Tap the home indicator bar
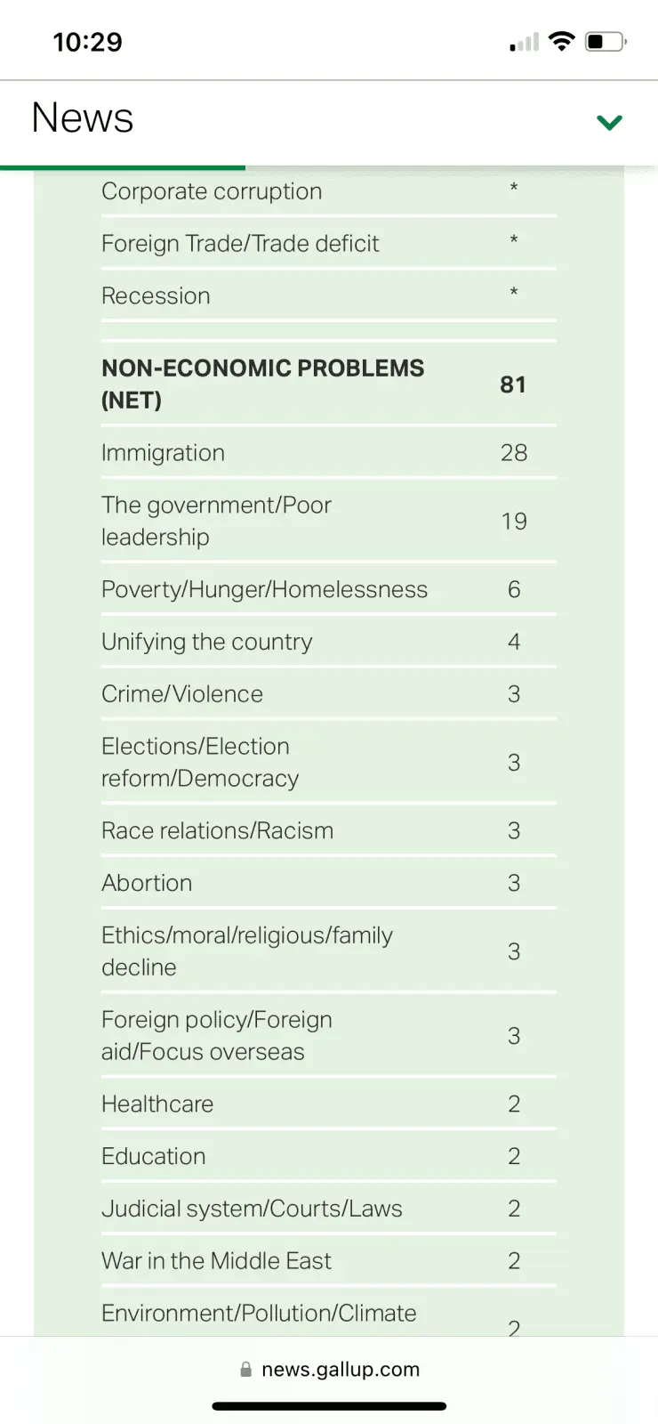Screen dimensions: 658x1424 329,1406
